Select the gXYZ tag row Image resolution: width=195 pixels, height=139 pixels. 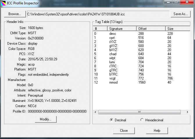pos(142,46)
